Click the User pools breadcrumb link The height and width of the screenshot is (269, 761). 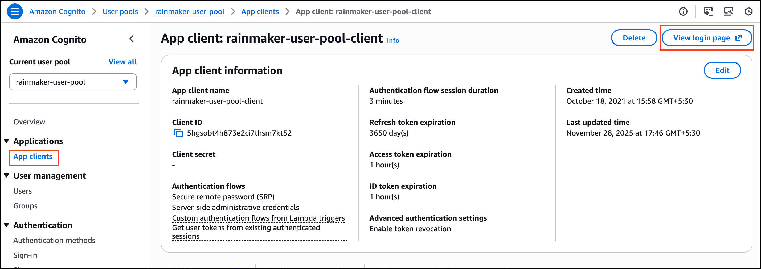point(120,11)
